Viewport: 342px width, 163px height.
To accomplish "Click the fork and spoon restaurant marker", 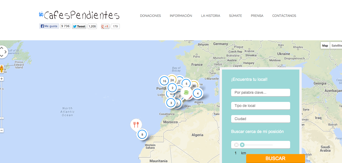I will tap(136, 124).
